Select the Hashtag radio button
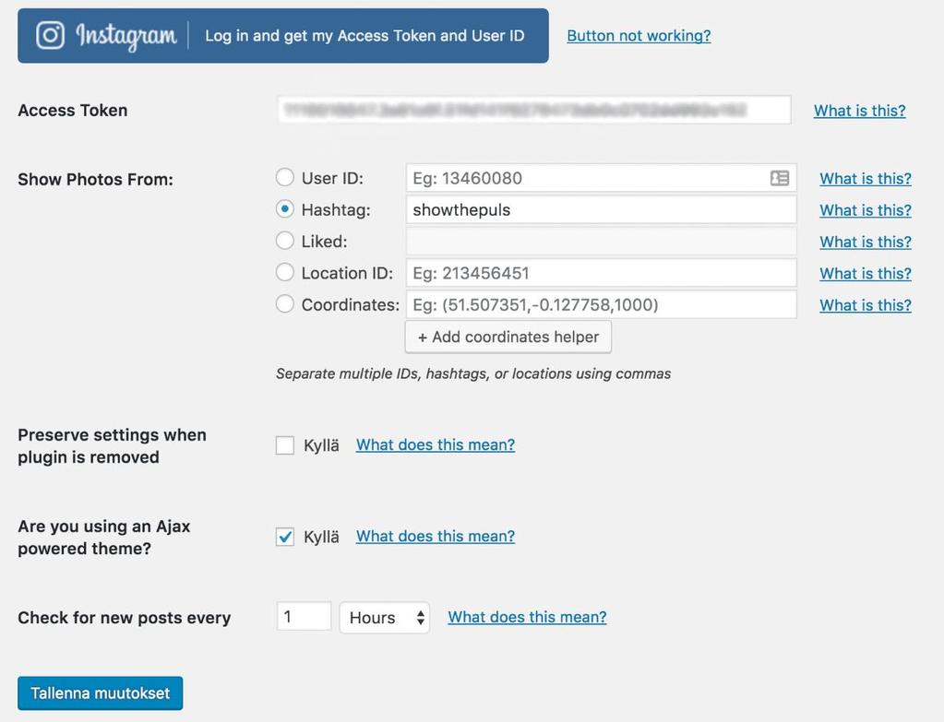 point(285,209)
